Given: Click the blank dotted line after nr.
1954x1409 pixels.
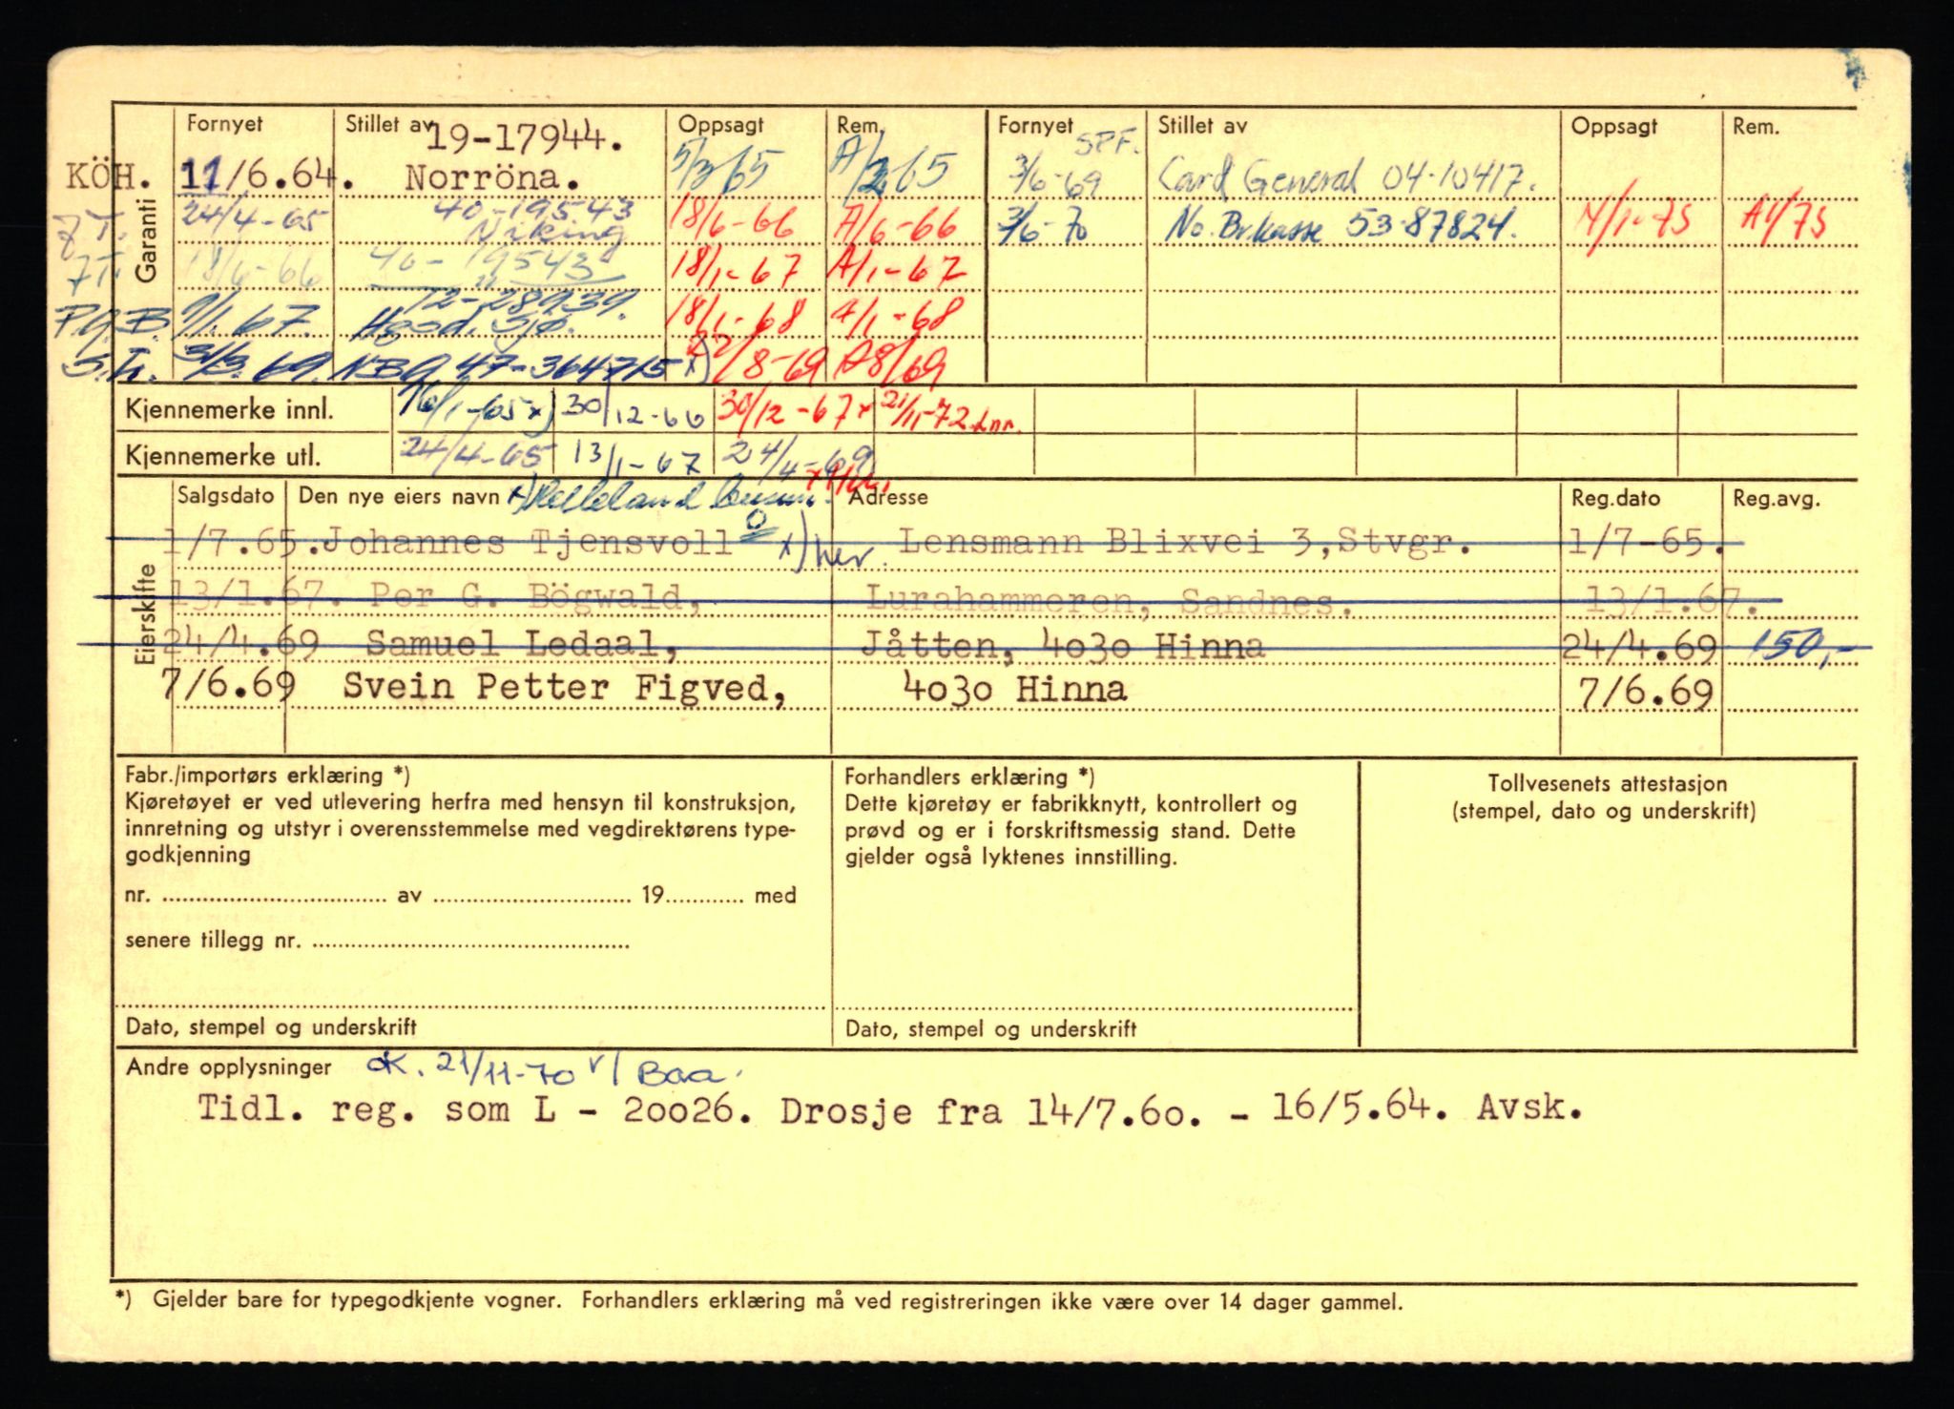Looking at the screenshot, I should coord(273,900).
